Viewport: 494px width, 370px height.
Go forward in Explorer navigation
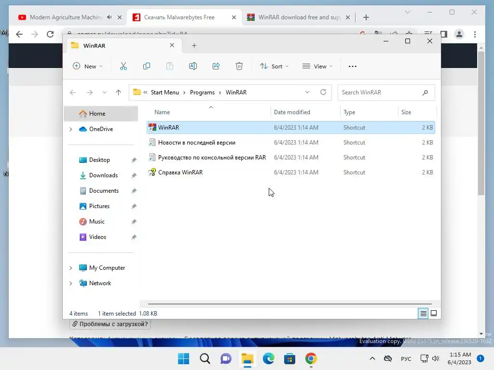[90, 92]
